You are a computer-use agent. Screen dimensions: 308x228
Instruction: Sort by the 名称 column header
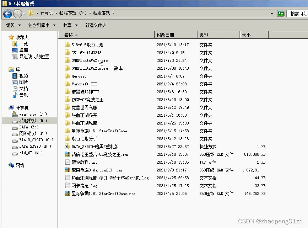[x=107, y=35]
